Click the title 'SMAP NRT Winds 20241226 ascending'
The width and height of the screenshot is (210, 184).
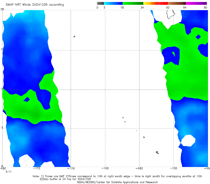[x=35, y=5]
